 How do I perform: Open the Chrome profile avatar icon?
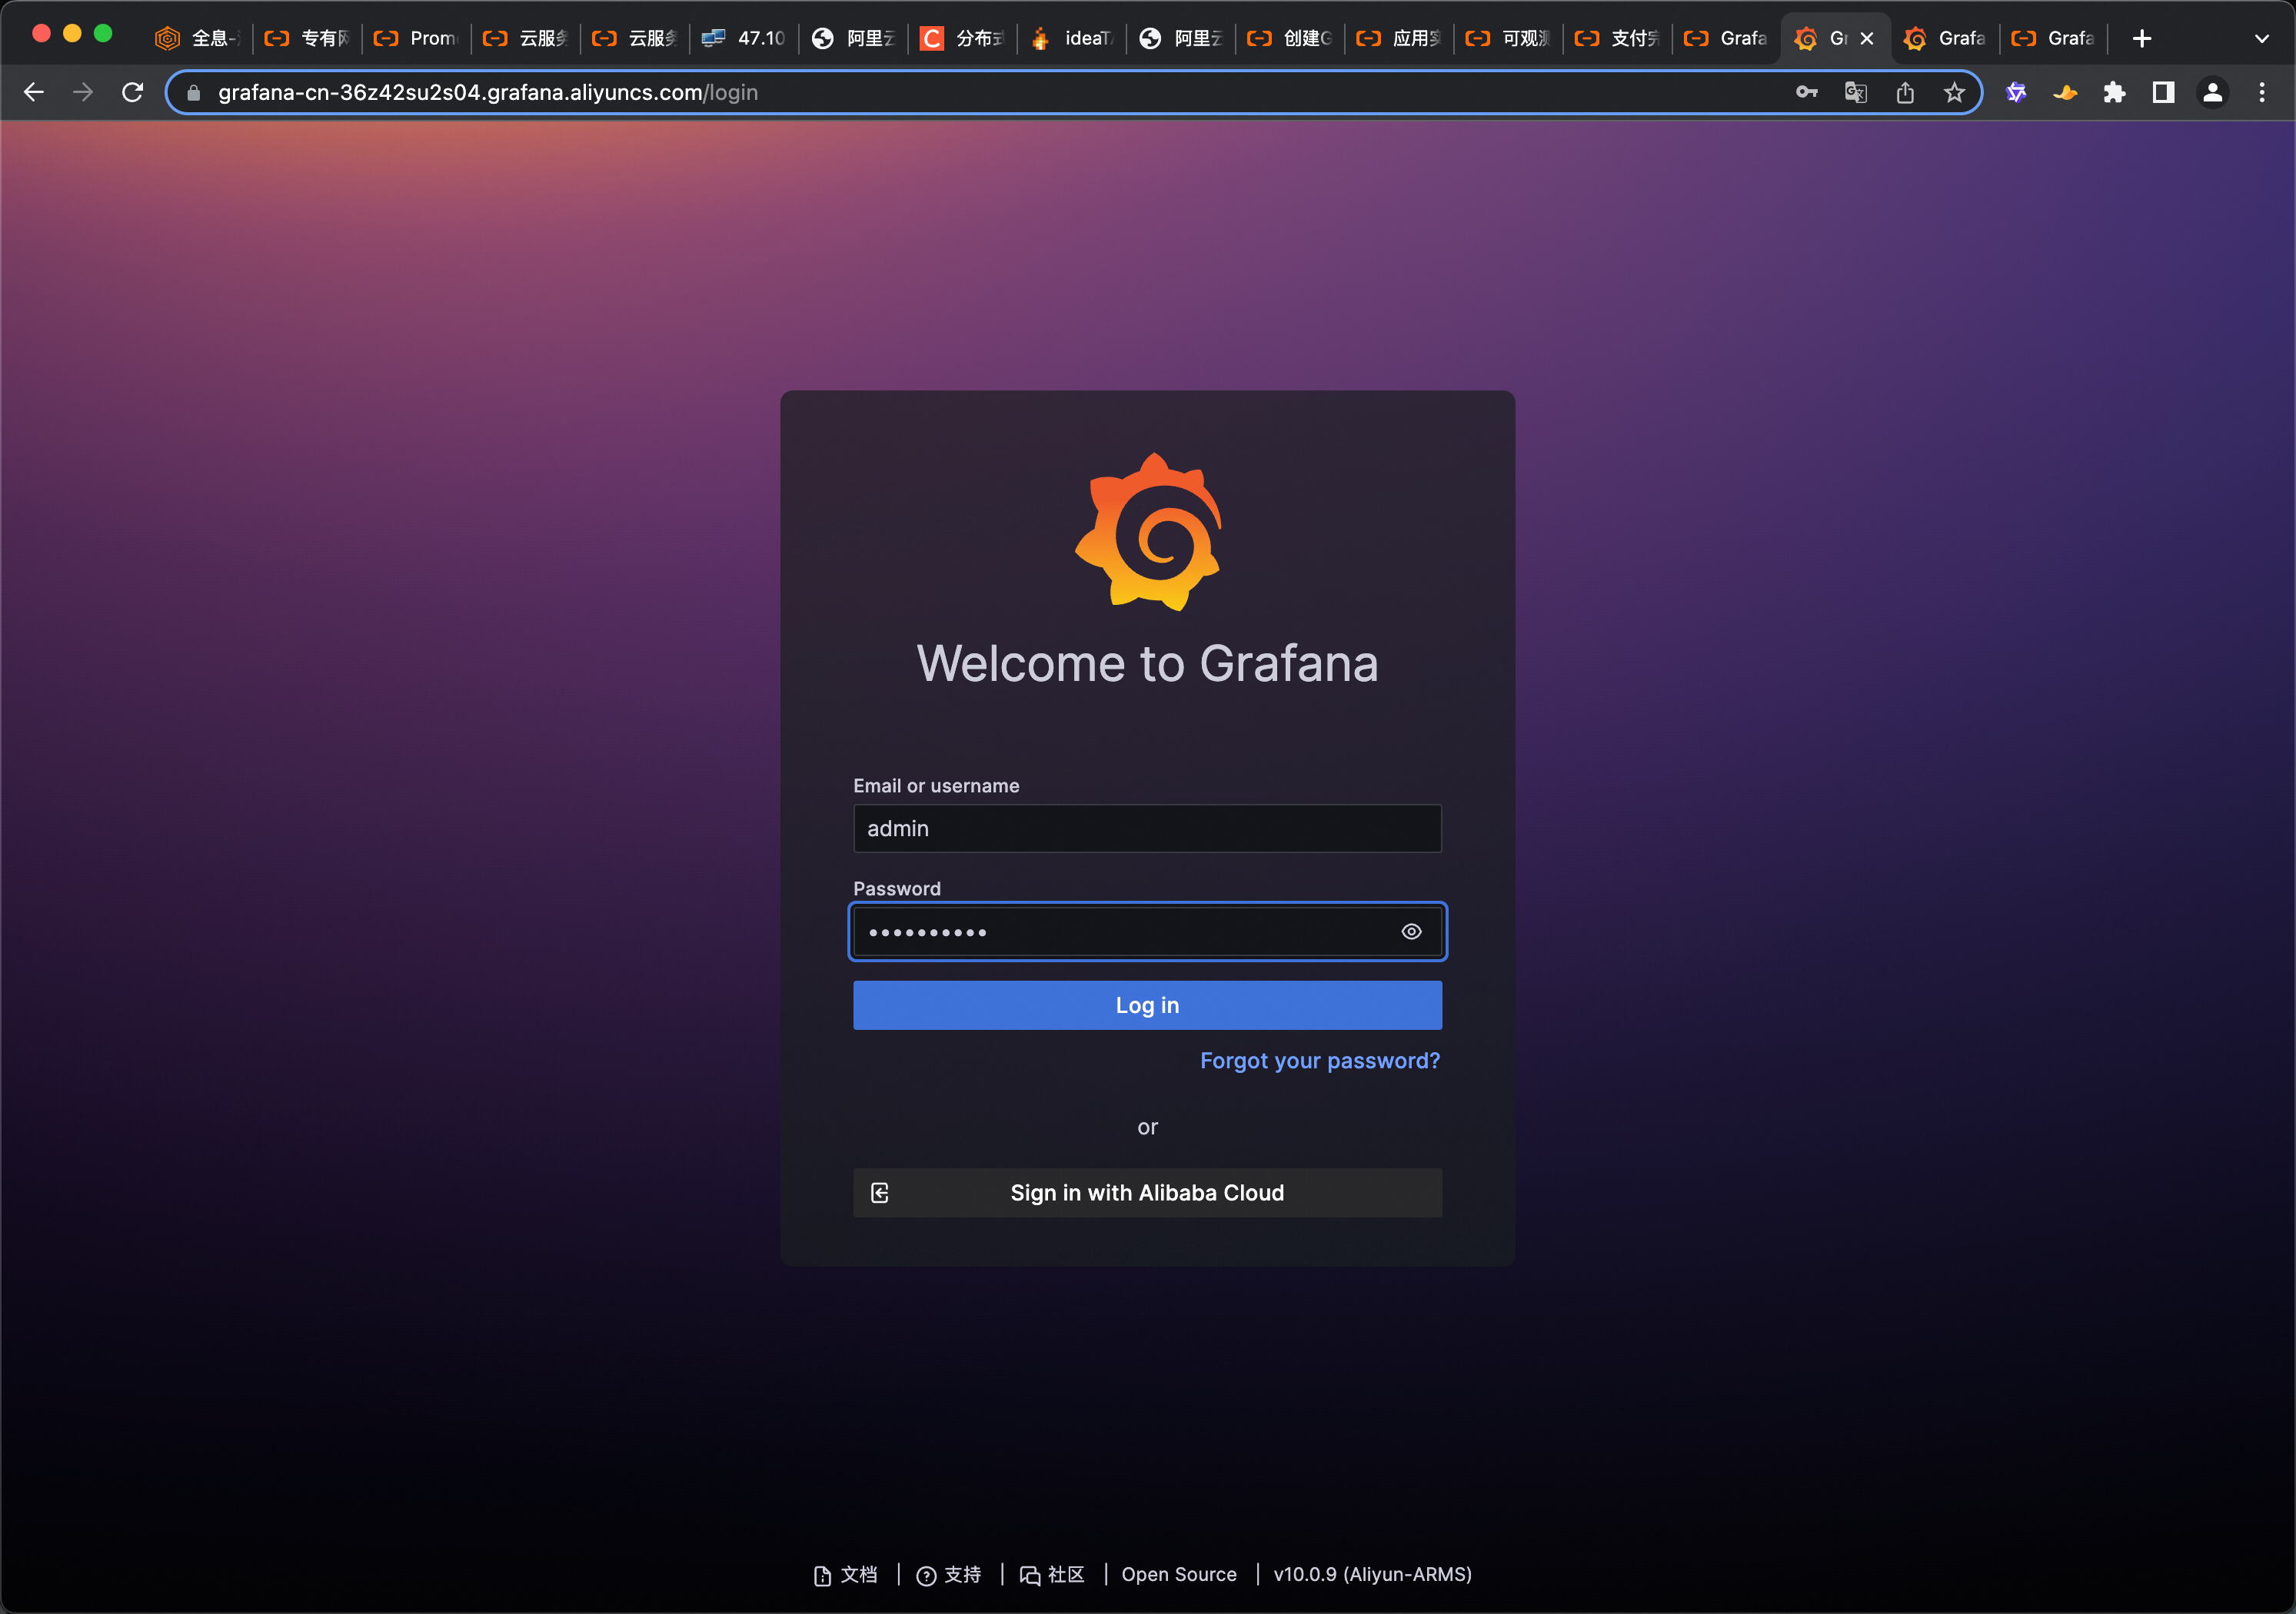click(2212, 93)
